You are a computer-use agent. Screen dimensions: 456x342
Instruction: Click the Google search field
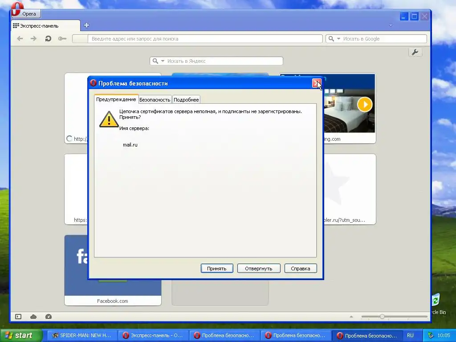coord(376,39)
